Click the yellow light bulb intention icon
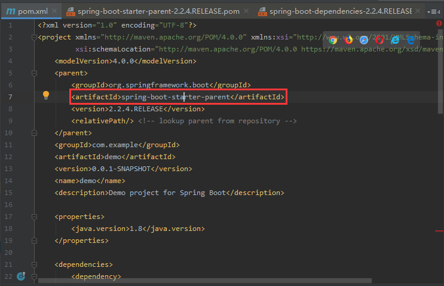 point(46,95)
